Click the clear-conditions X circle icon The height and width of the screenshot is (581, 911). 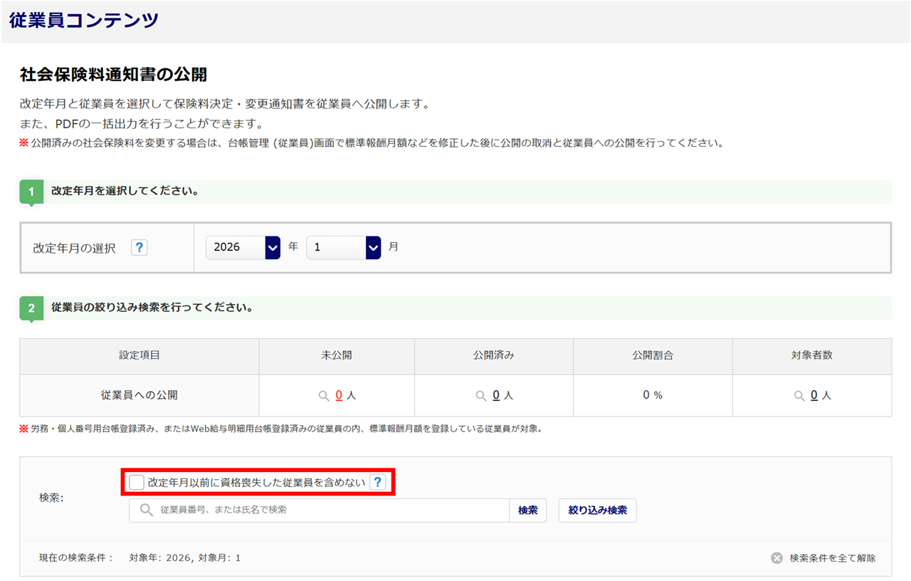[777, 558]
